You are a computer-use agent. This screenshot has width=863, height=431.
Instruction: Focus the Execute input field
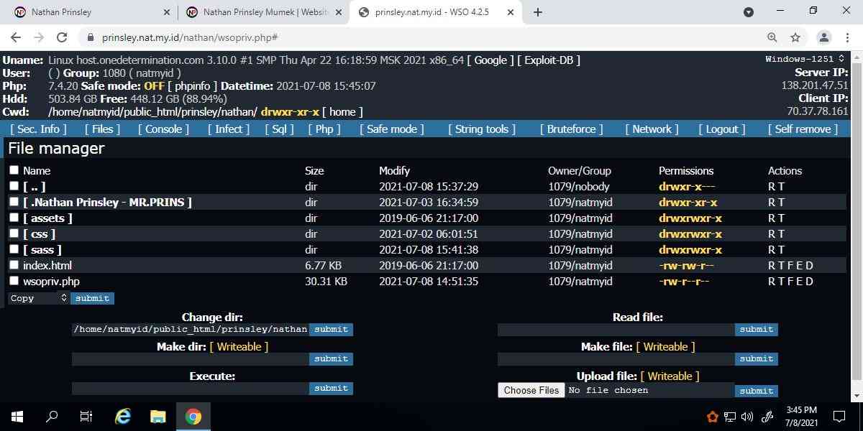[x=191, y=388]
